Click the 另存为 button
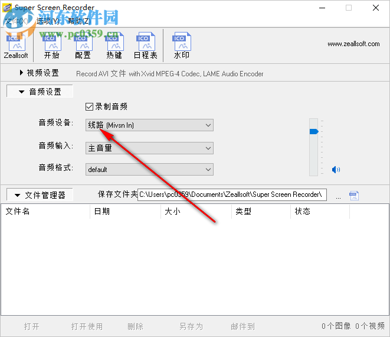Viewport: 390px width, 337px height. coord(191,326)
